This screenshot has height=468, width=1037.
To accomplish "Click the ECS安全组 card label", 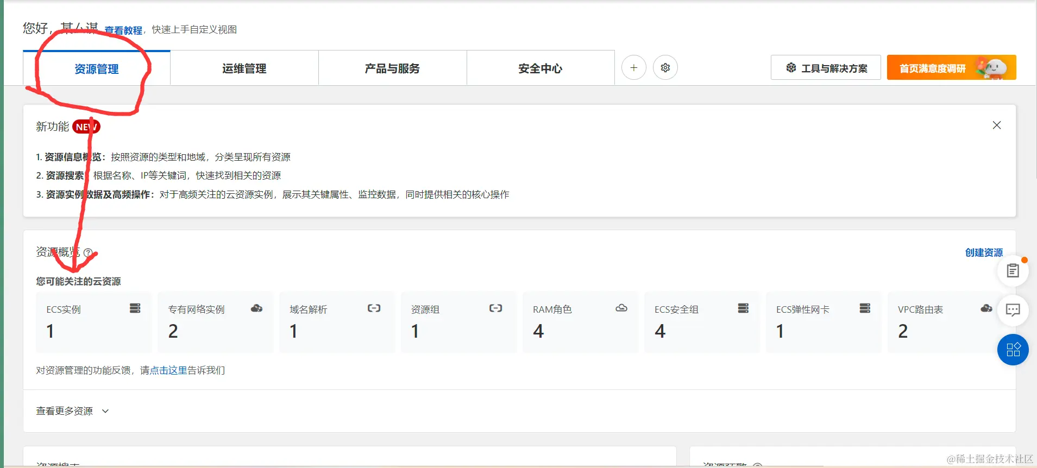I will coord(676,309).
